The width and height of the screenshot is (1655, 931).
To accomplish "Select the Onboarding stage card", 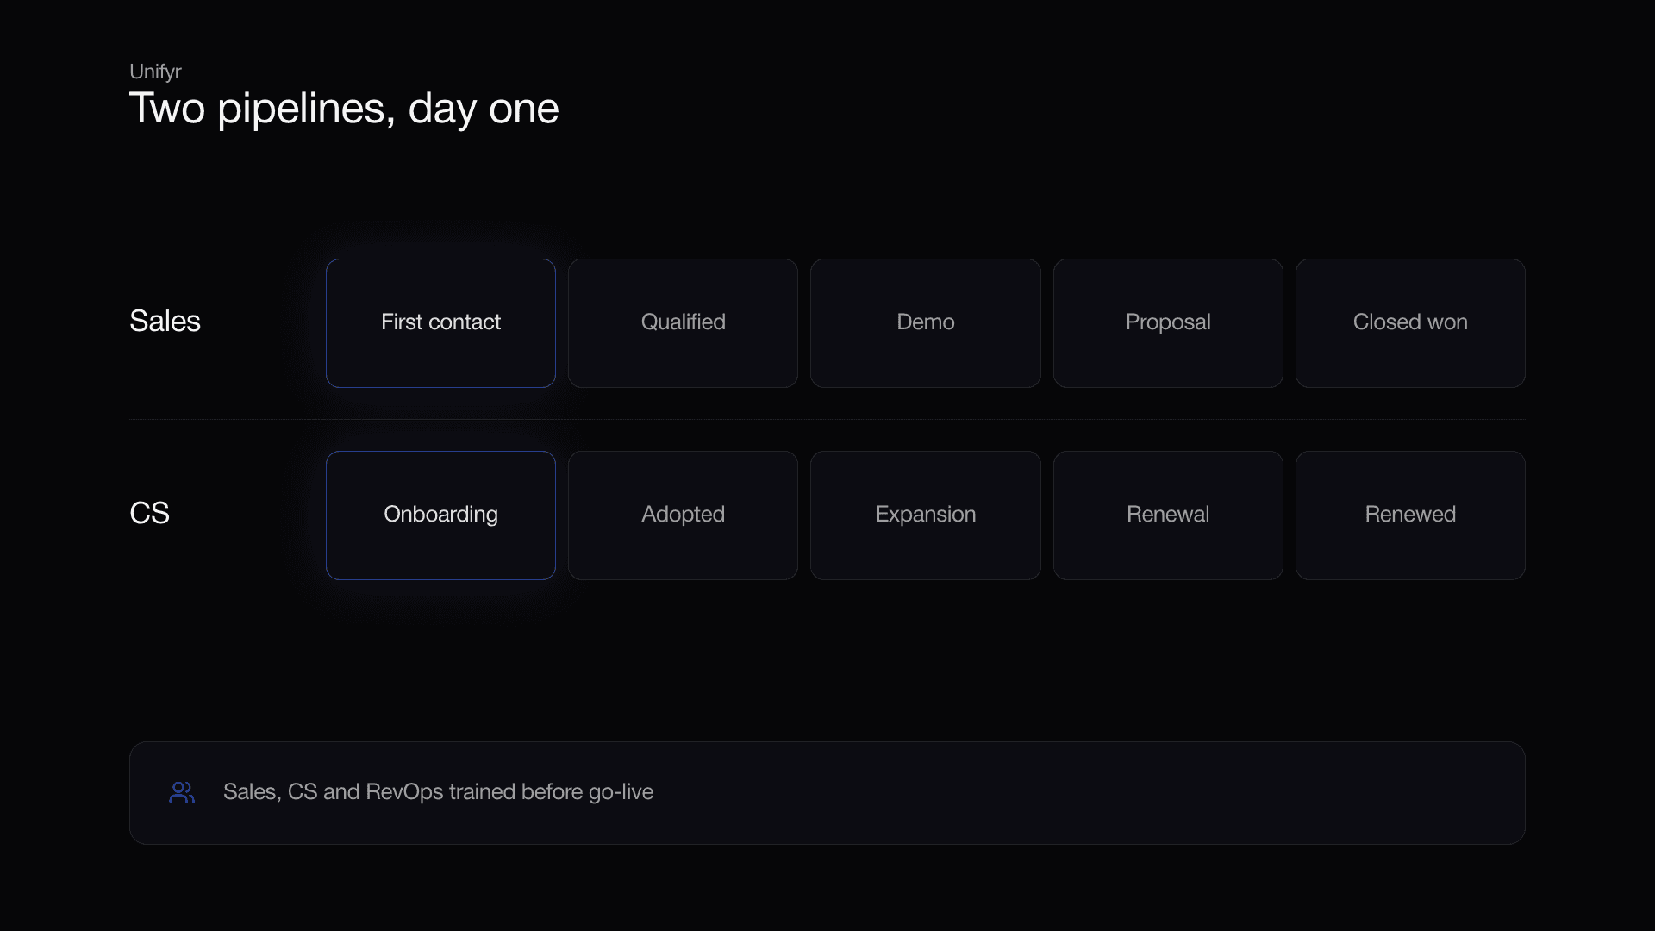I will 440,515.
